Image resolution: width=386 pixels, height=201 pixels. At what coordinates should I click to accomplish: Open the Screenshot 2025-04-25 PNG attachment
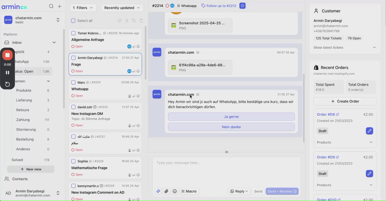point(200,25)
